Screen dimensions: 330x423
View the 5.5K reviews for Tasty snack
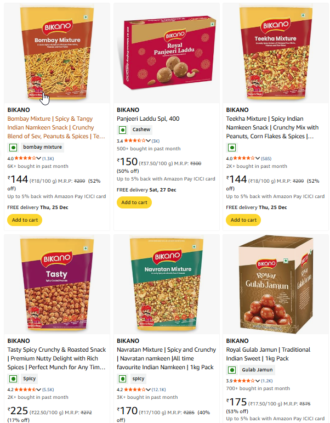[x=48, y=389]
